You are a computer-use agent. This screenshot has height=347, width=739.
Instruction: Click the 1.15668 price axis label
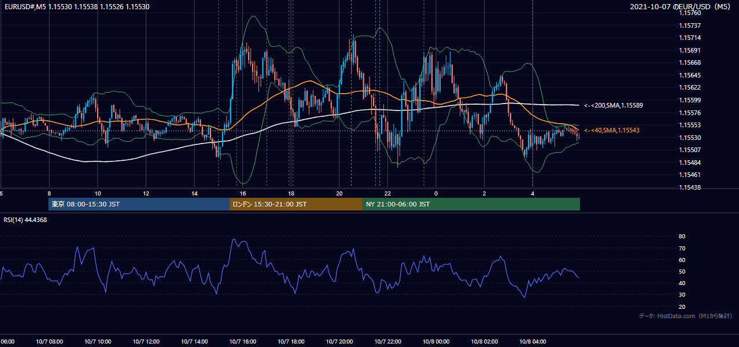point(690,63)
